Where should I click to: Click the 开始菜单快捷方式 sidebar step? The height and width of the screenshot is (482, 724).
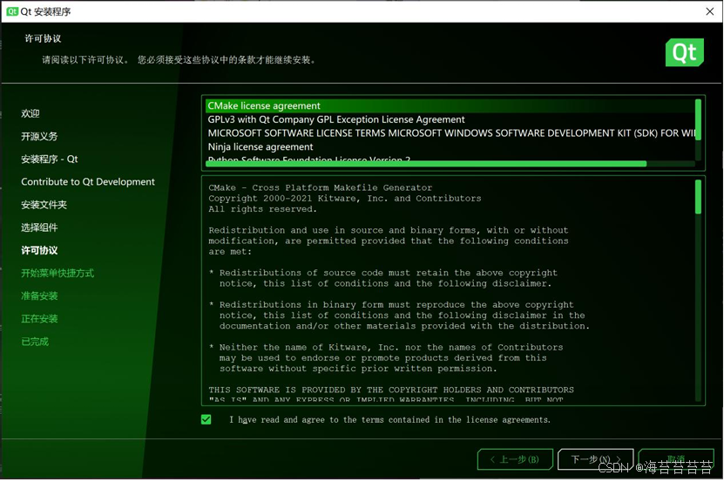point(58,273)
